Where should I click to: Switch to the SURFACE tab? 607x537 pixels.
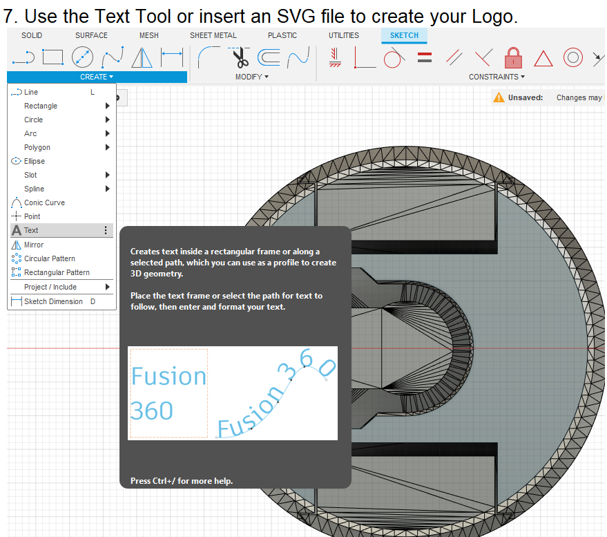91,35
